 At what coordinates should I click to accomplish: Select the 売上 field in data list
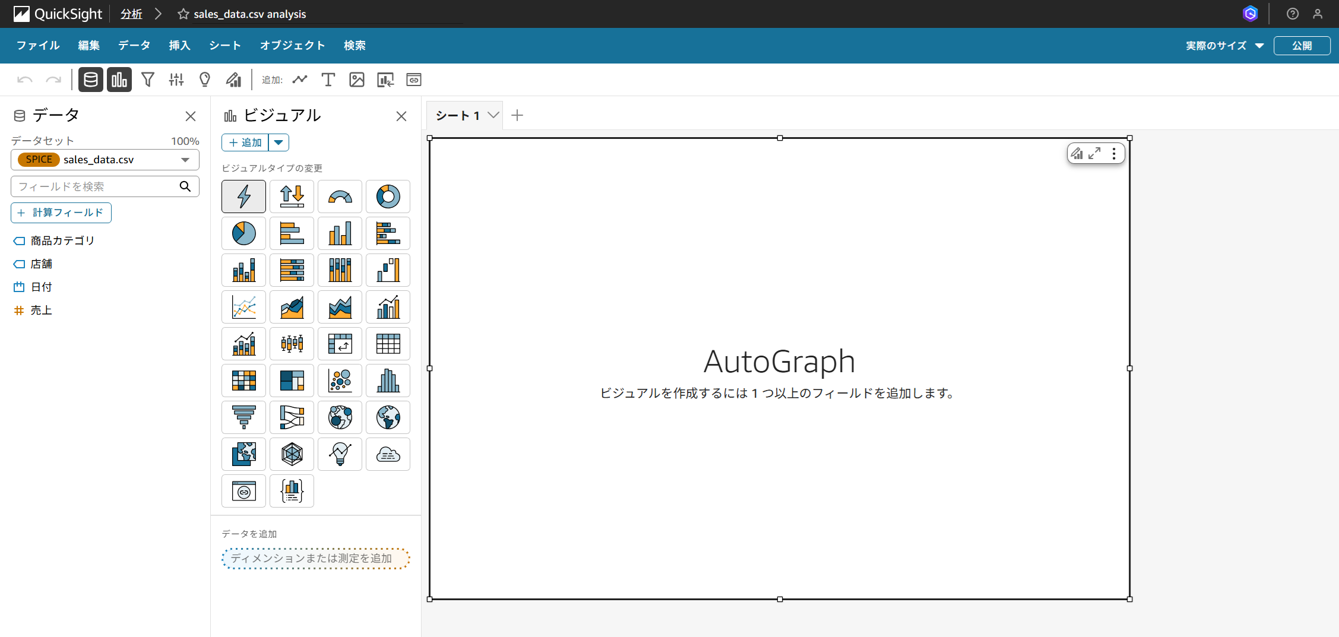[41, 310]
